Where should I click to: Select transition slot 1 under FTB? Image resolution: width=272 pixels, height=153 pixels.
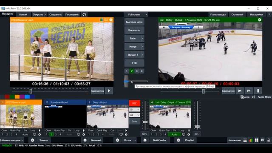pos(127,71)
